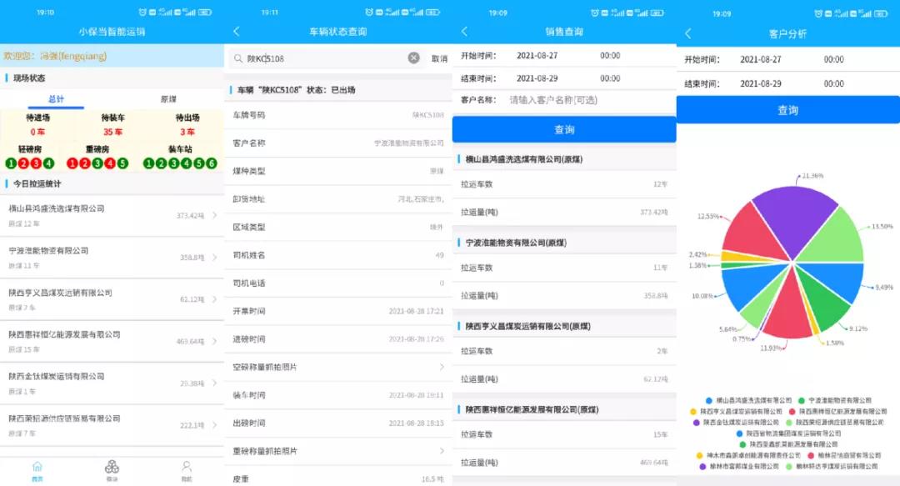Click the magnifier icon in the vehicle search bar
Screen dimensions: 900x486
[x=239, y=58]
